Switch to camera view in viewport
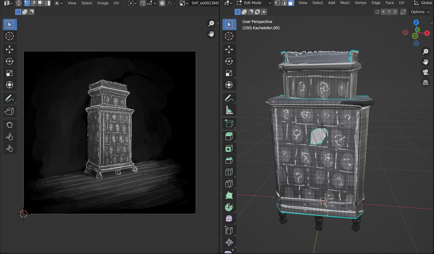The width and height of the screenshot is (434, 254). [426, 72]
